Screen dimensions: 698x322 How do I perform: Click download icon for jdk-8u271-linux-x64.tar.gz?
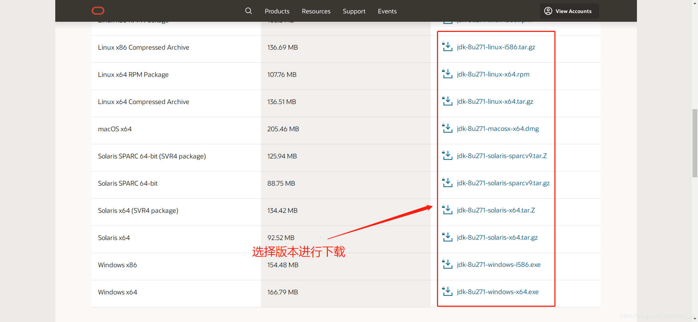click(x=447, y=101)
